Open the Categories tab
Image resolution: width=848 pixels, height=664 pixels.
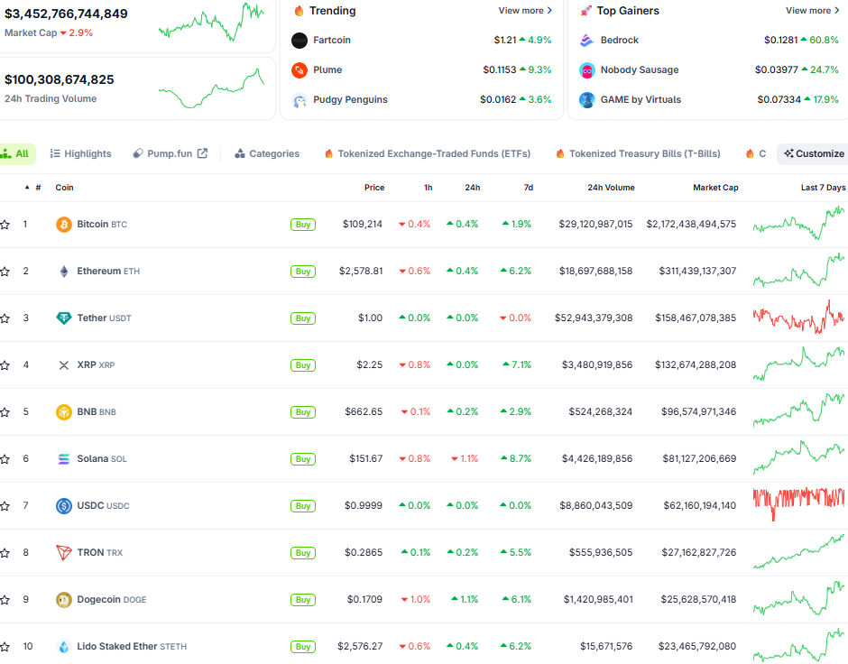pos(267,154)
